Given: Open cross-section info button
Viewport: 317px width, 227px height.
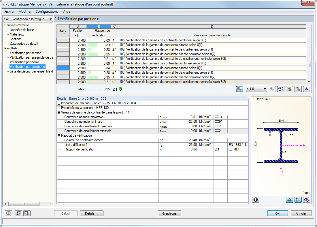Looking at the screenshot, I should tap(256, 200).
